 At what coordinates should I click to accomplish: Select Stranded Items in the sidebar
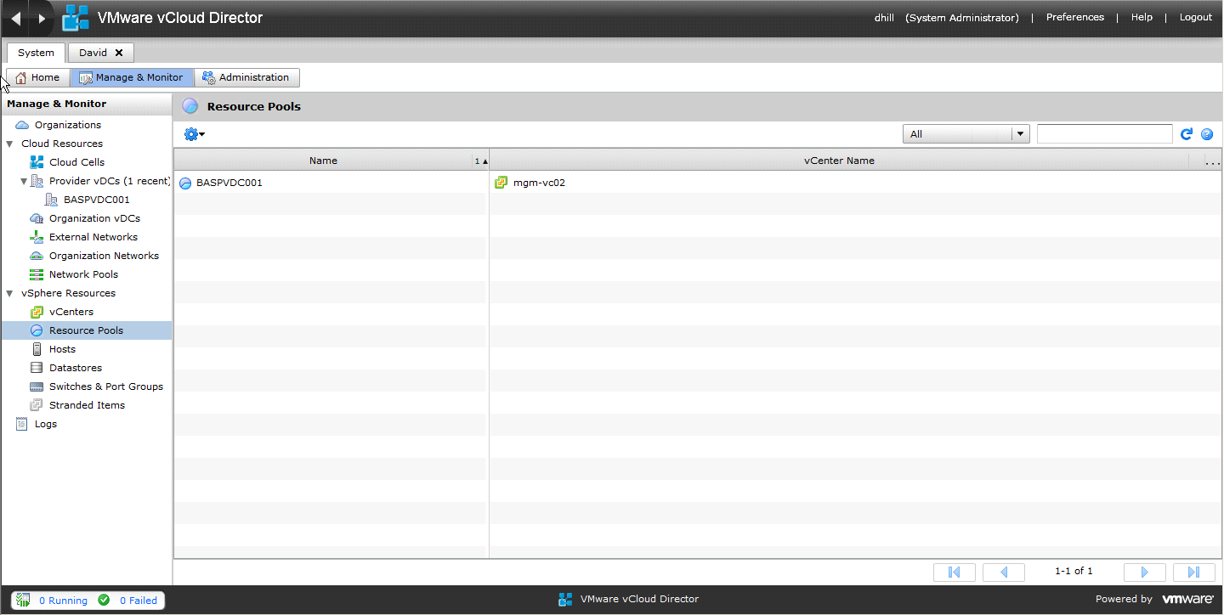pyautogui.click(x=87, y=405)
